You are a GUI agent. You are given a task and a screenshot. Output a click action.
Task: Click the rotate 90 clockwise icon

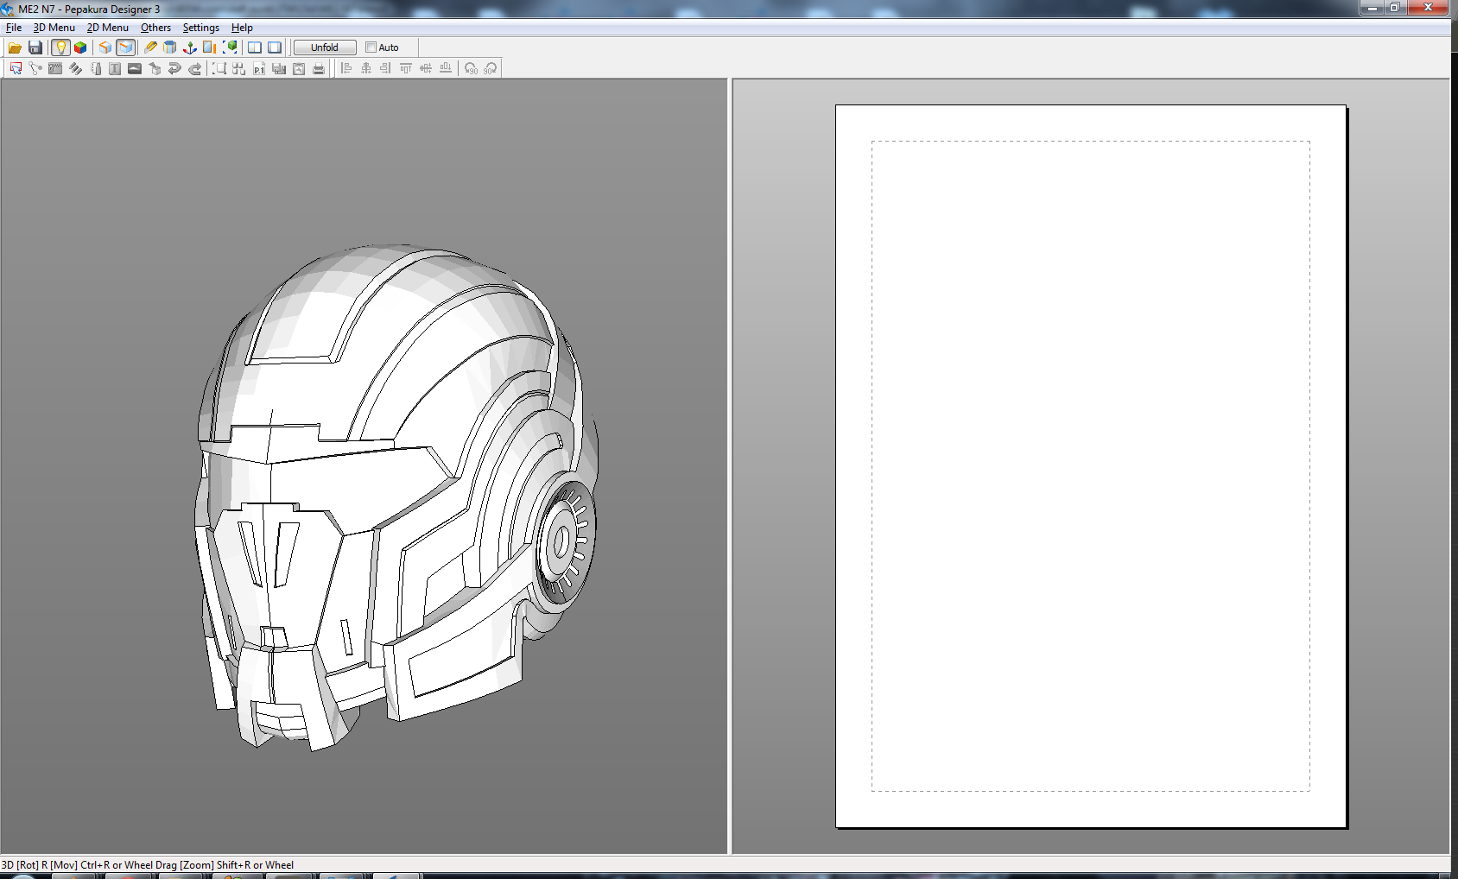coord(491,68)
